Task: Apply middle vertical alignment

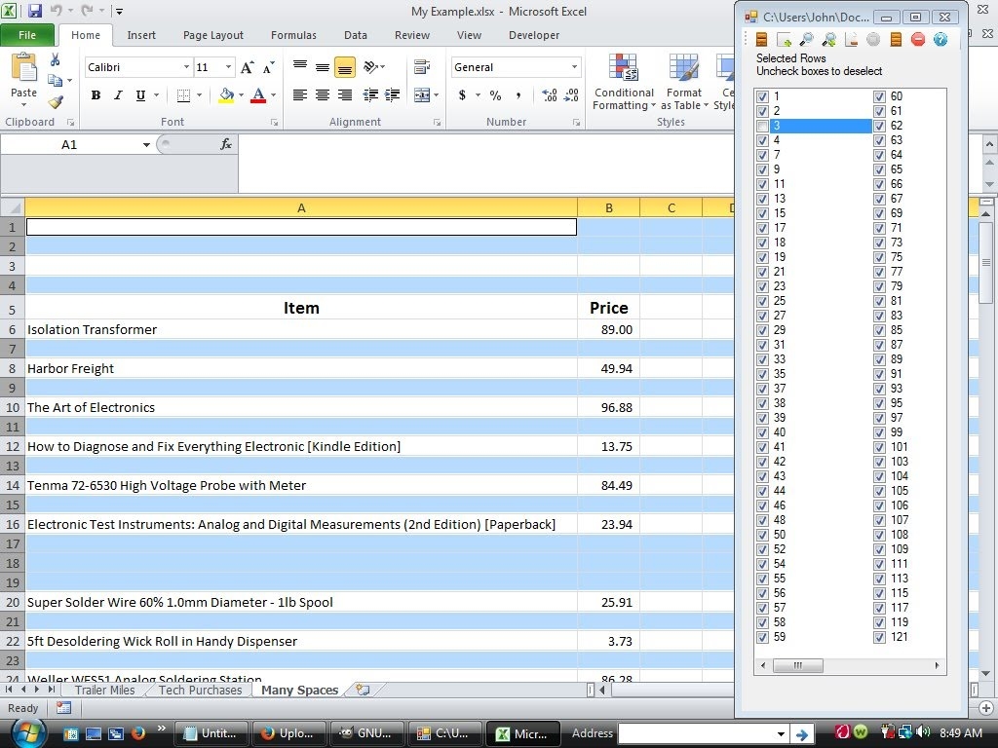Action: pos(323,66)
